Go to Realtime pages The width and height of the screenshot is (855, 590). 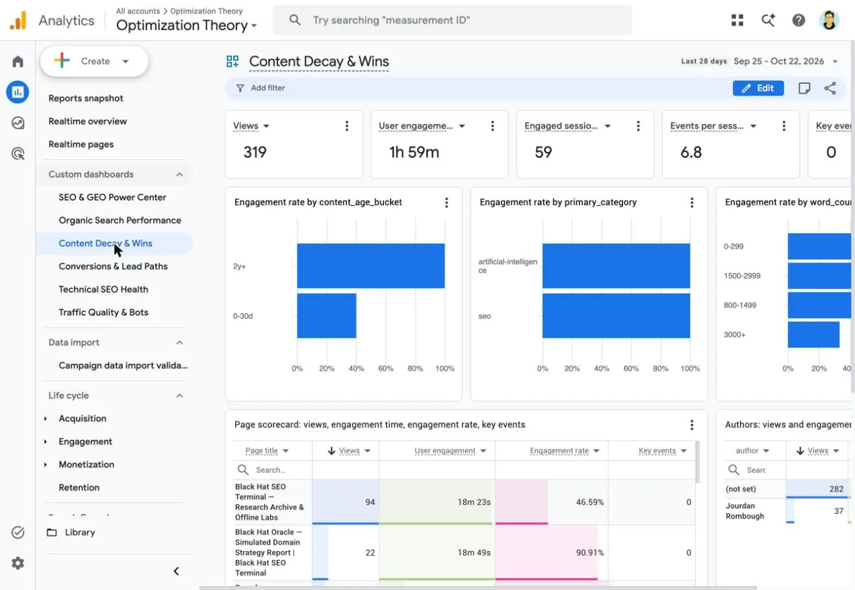(x=81, y=144)
